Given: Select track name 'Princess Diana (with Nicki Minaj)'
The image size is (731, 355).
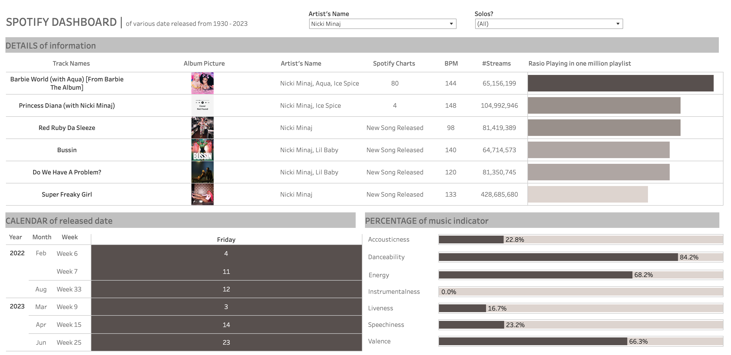Looking at the screenshot, I should click(x=67, y=105).
